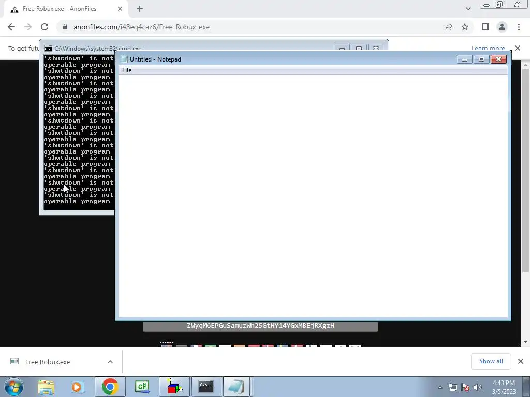Viewport: 530px width, 397px height.
Task: Click the Notepad title bar icon
Action: point(124,59)
